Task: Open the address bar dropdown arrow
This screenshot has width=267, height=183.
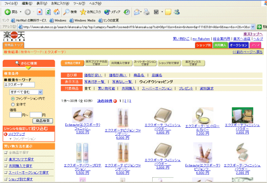Action: click(253, 27)
